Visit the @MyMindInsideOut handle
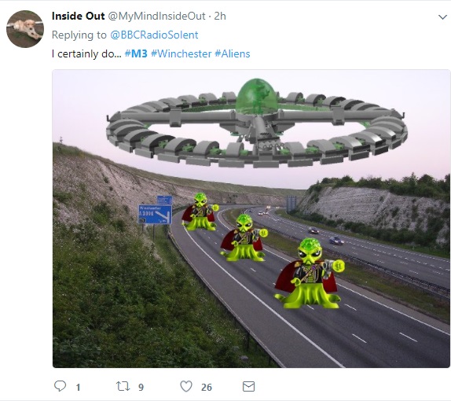451x401 pixels. tap(156, 17)
